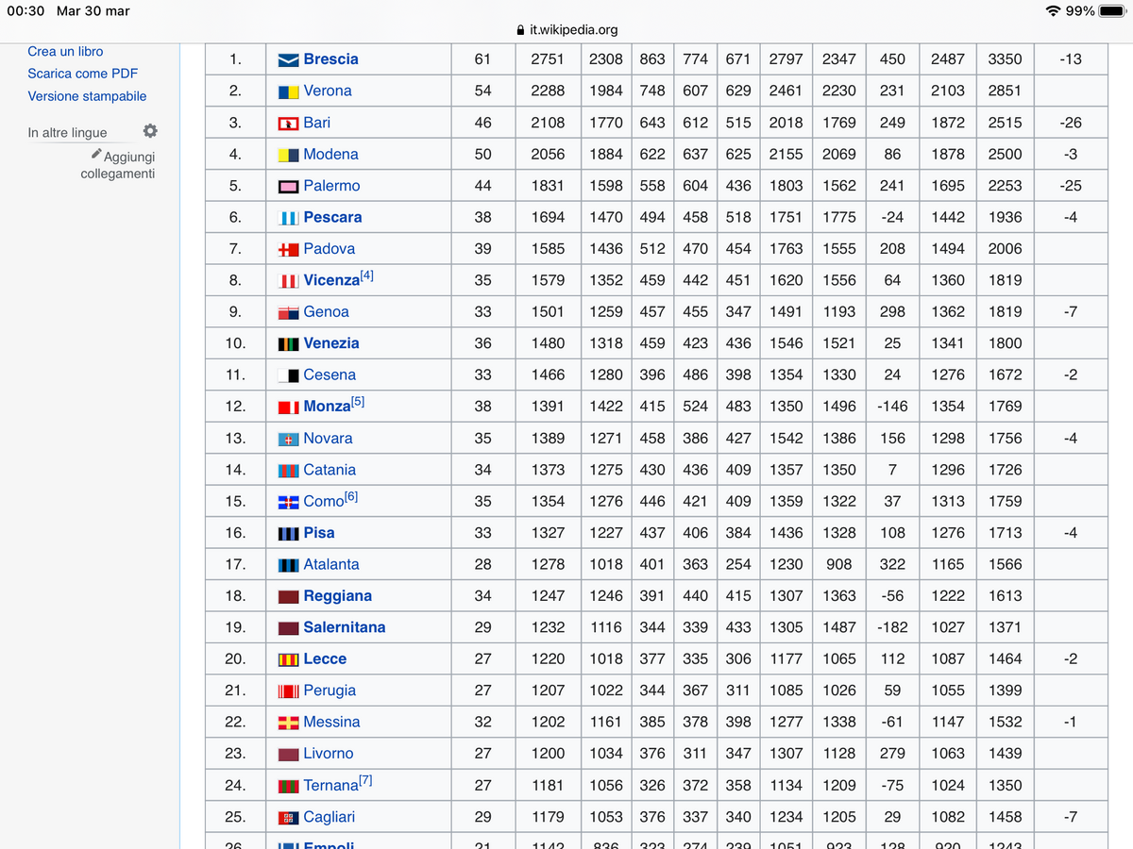The width and height of the screenshot is (1133, 849).
Task: Follow the Cagliari team link
Action: [330, 818]
